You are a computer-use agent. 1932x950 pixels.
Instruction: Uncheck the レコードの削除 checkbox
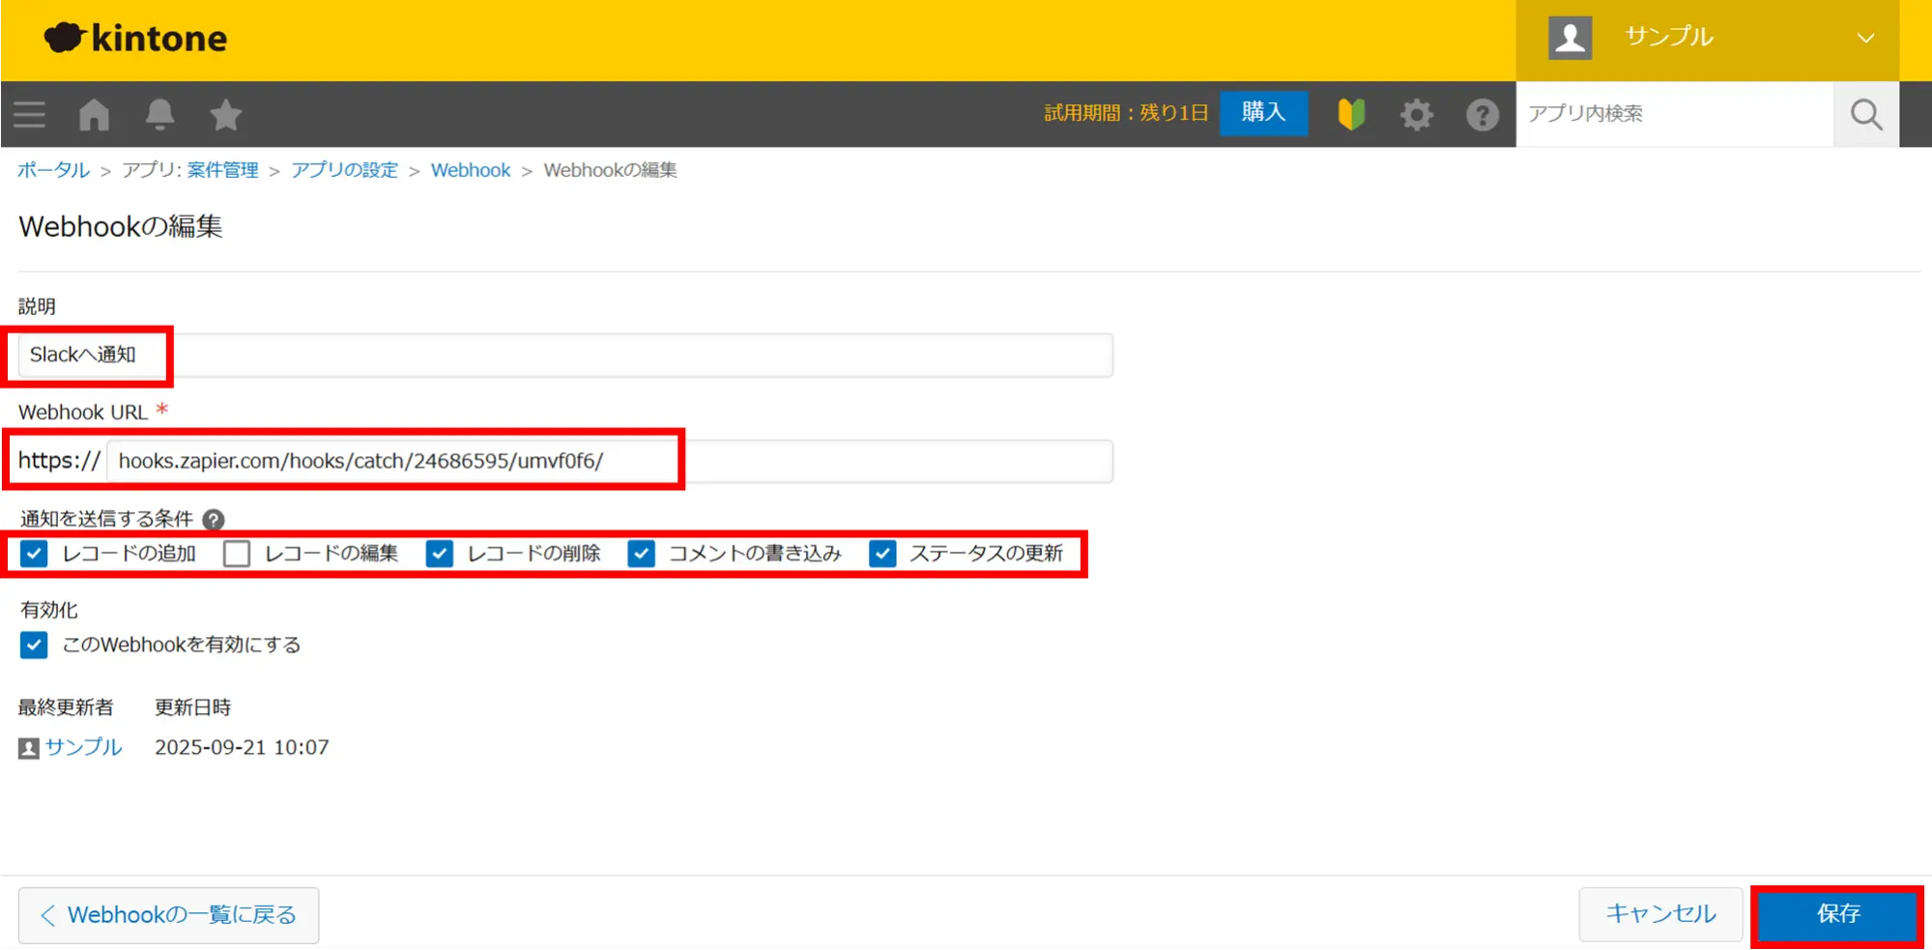click(x=440, y=554)
